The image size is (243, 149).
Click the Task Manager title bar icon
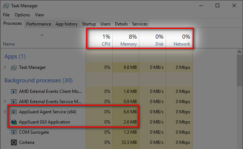click(x=6, y=6)
